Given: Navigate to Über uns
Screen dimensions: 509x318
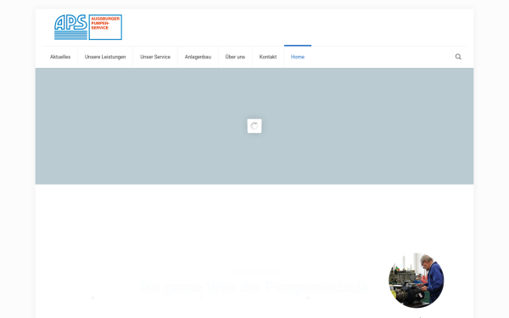Looking at the screenshot, I should [x=235, y=57].
